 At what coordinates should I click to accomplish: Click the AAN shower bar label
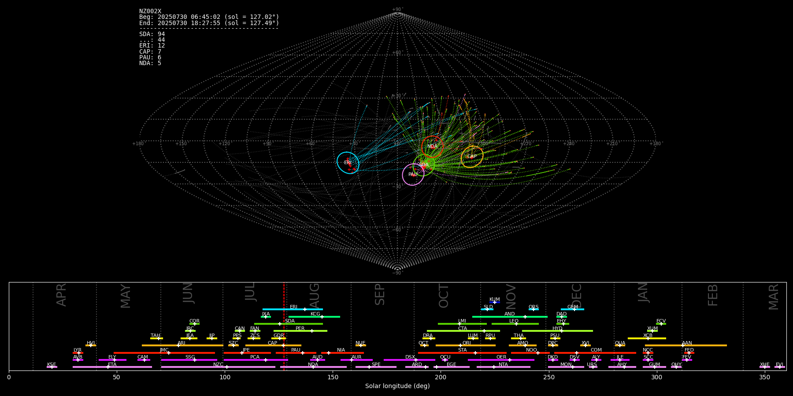[687, 343]
